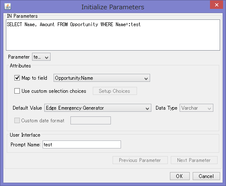Go to Previous Parameter
Screen dimensions: 226x186
pyautogui.click(x=140, y=160)
